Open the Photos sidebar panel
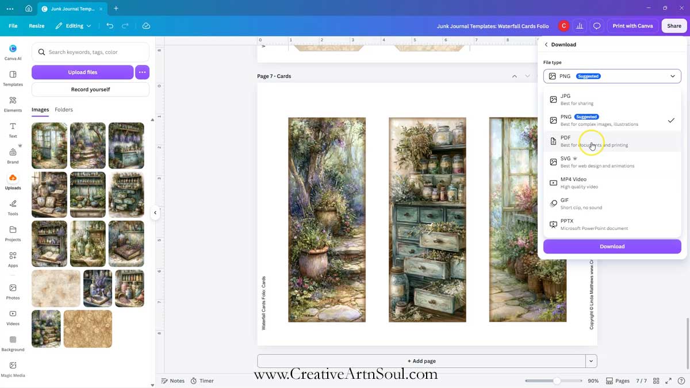The image size is (690, 388). click(13, 291)
